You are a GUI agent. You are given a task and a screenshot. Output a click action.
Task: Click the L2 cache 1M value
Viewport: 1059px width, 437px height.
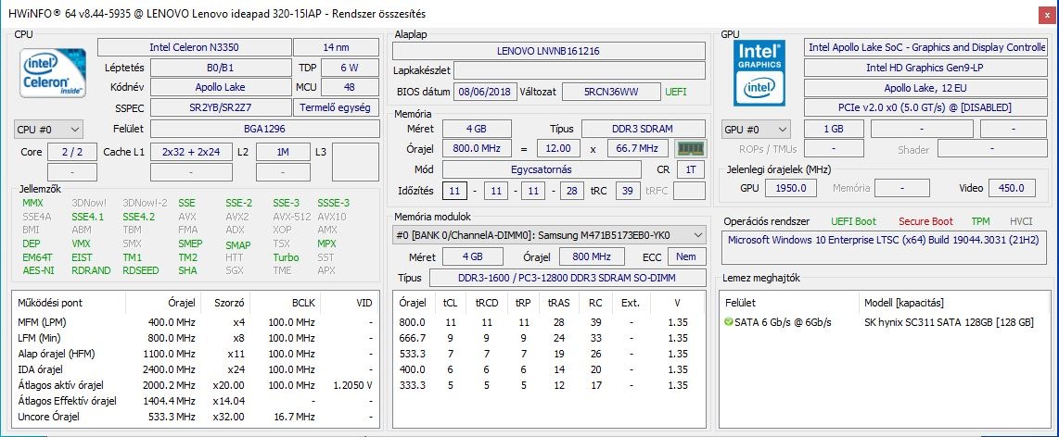click(283, 152)
